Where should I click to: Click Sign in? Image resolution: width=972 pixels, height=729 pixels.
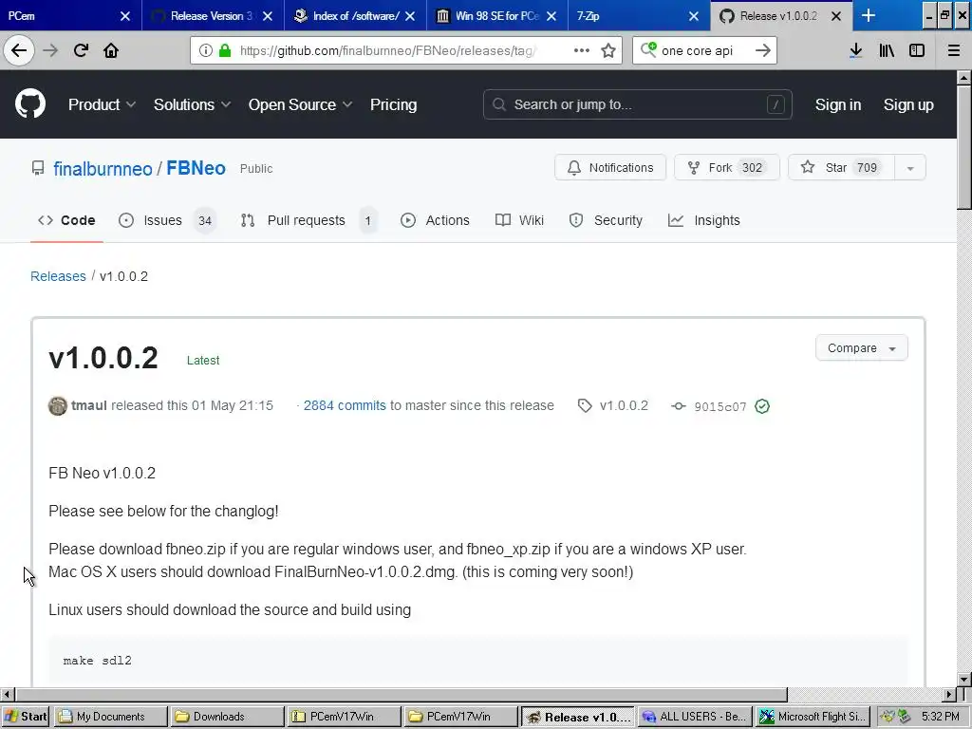[x=837, y=104]
